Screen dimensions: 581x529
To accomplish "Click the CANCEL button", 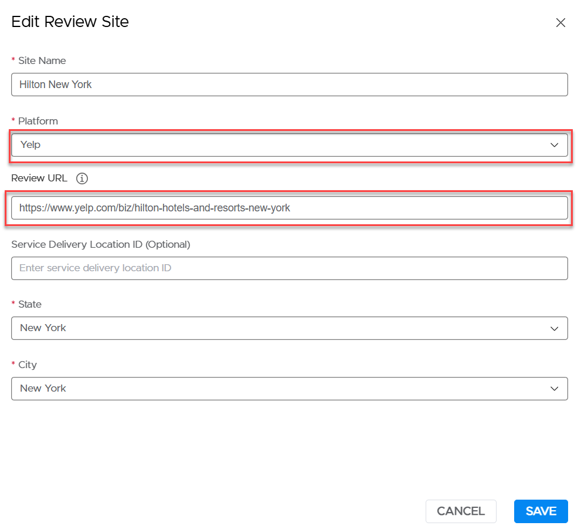I will [461, 511].
